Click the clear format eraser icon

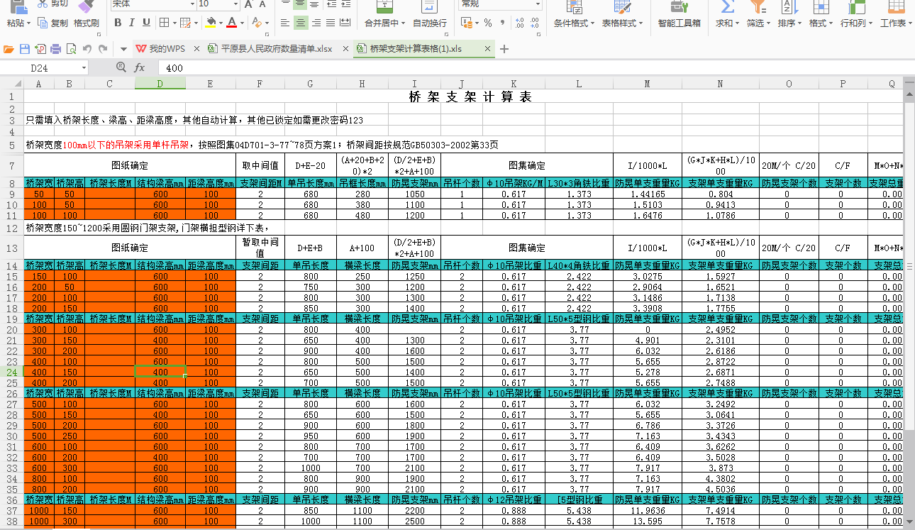[x=257, y=23]
